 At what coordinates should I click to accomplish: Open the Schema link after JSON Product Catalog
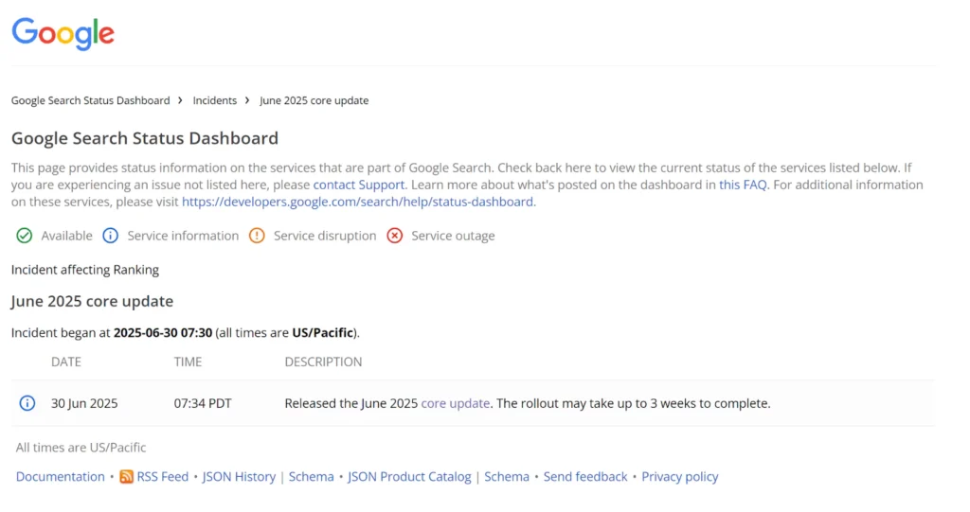tap(507, 477)
